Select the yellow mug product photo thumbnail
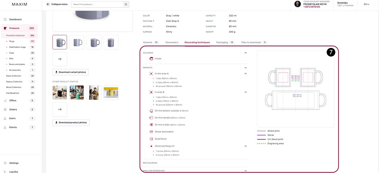 pos(111,93)
